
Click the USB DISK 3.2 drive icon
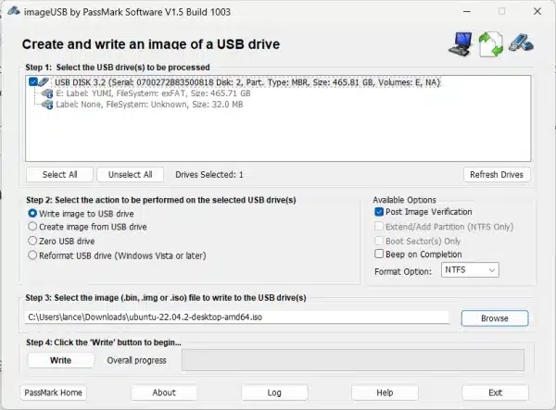pyautogui.click(x=44, y=82)
